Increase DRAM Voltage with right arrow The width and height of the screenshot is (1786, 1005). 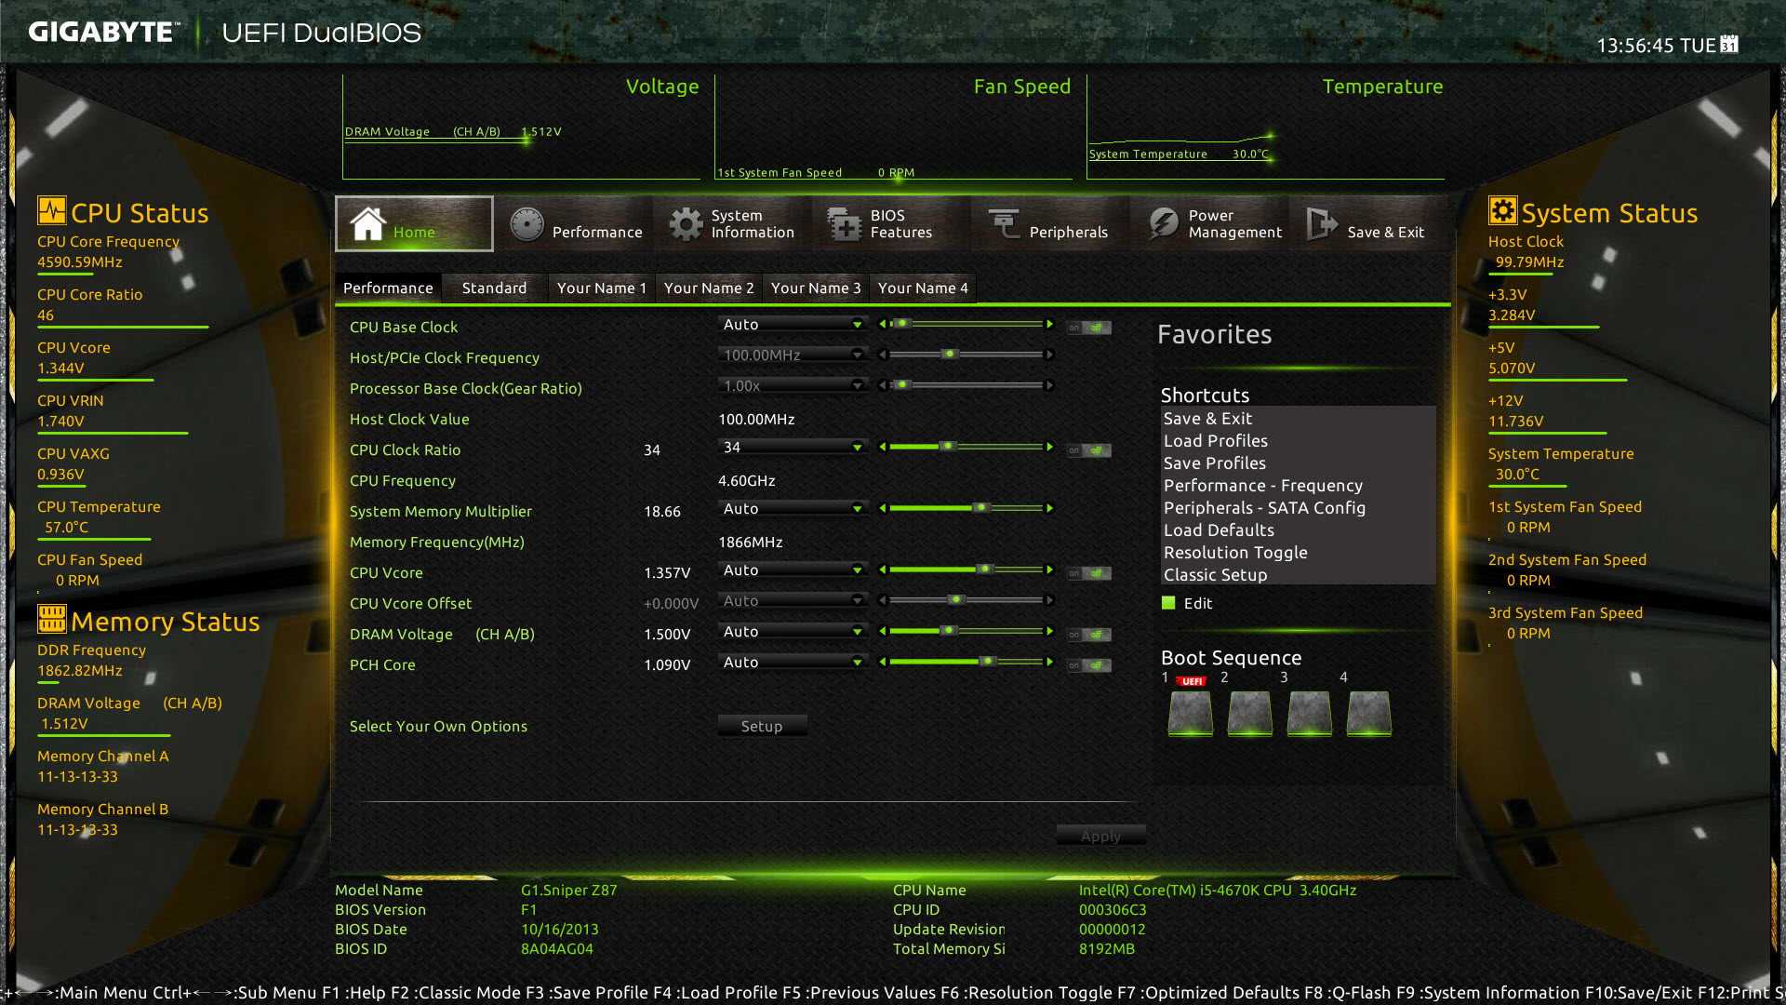(1050, 631)
